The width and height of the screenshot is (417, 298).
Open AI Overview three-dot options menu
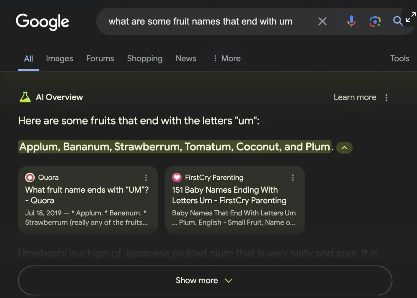click(x=386, y=97)
